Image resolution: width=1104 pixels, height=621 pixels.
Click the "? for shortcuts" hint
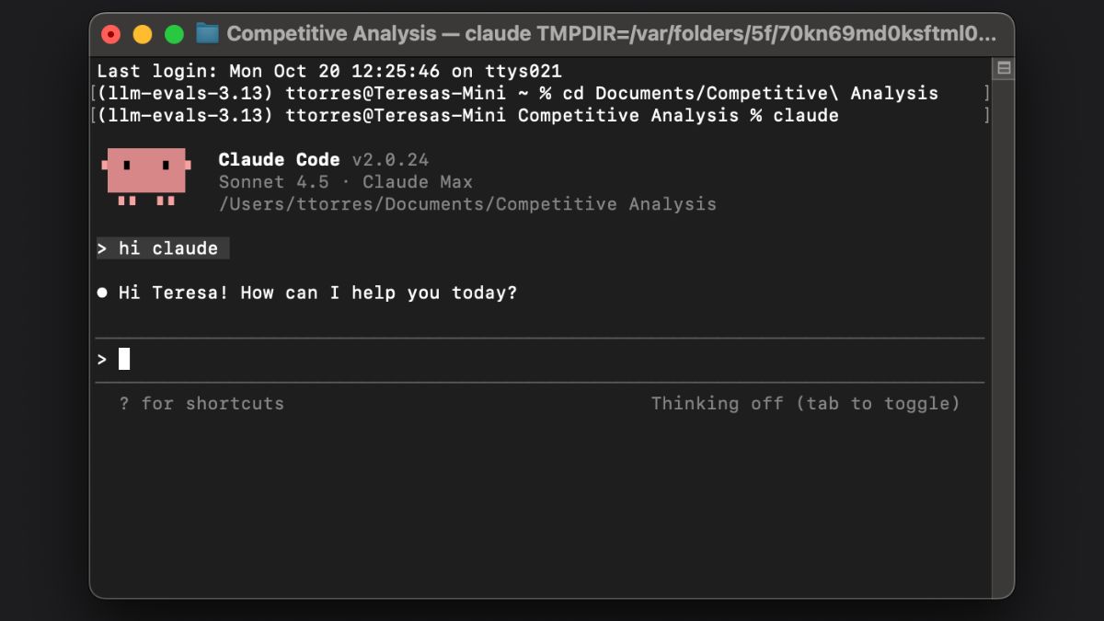(x=201, y=403)
